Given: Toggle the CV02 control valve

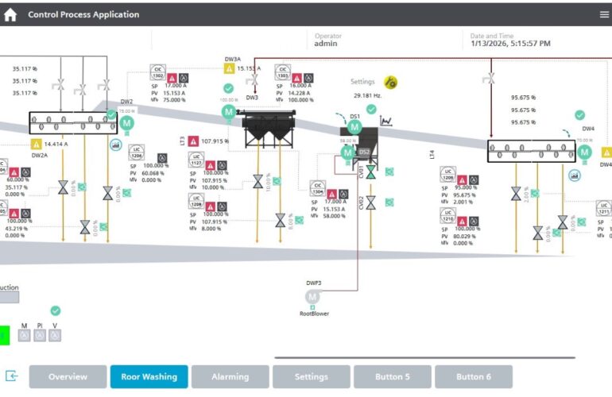Looking at the screenshot, I should (x=370, y=202).
